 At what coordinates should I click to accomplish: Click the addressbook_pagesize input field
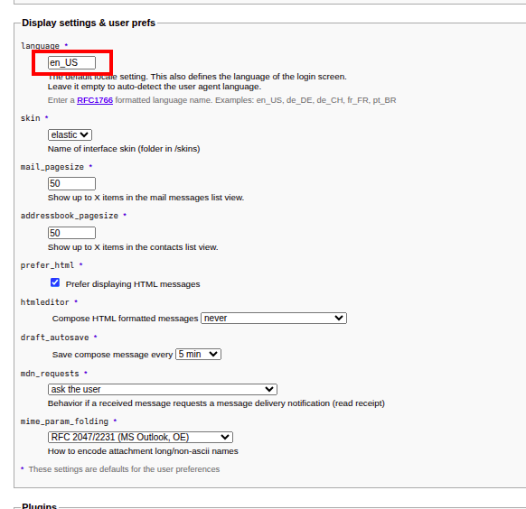(71, 233)
